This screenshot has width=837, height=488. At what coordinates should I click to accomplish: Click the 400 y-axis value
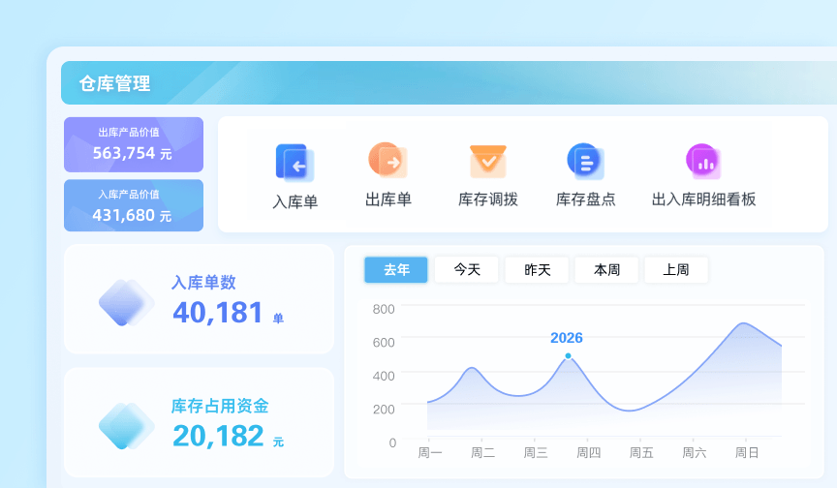(384, 376)
